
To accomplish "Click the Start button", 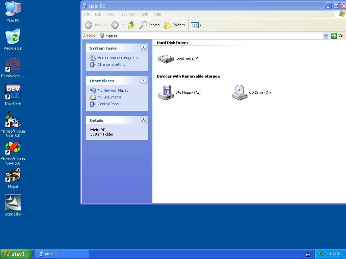I will point(16,254).
